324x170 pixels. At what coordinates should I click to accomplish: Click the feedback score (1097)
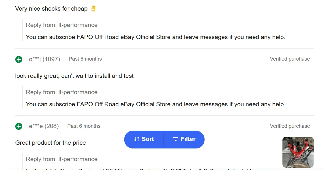pyautogui.click(x=51, y=59)
